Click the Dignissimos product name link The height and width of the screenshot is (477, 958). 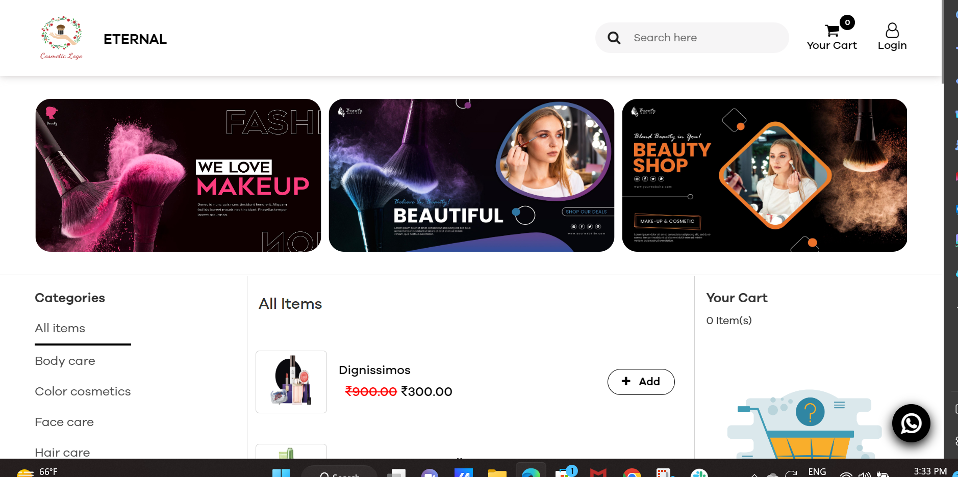374,370
